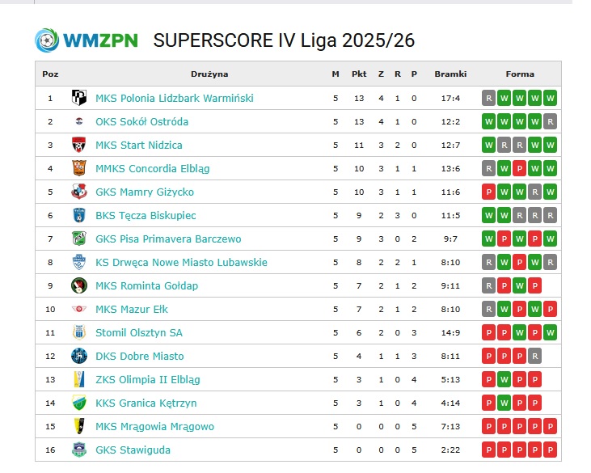The image size is (591, 473).
Task: Open KS Drwęca Nowe Miasto Lubawskie link
Action: (x=181, y=262)
